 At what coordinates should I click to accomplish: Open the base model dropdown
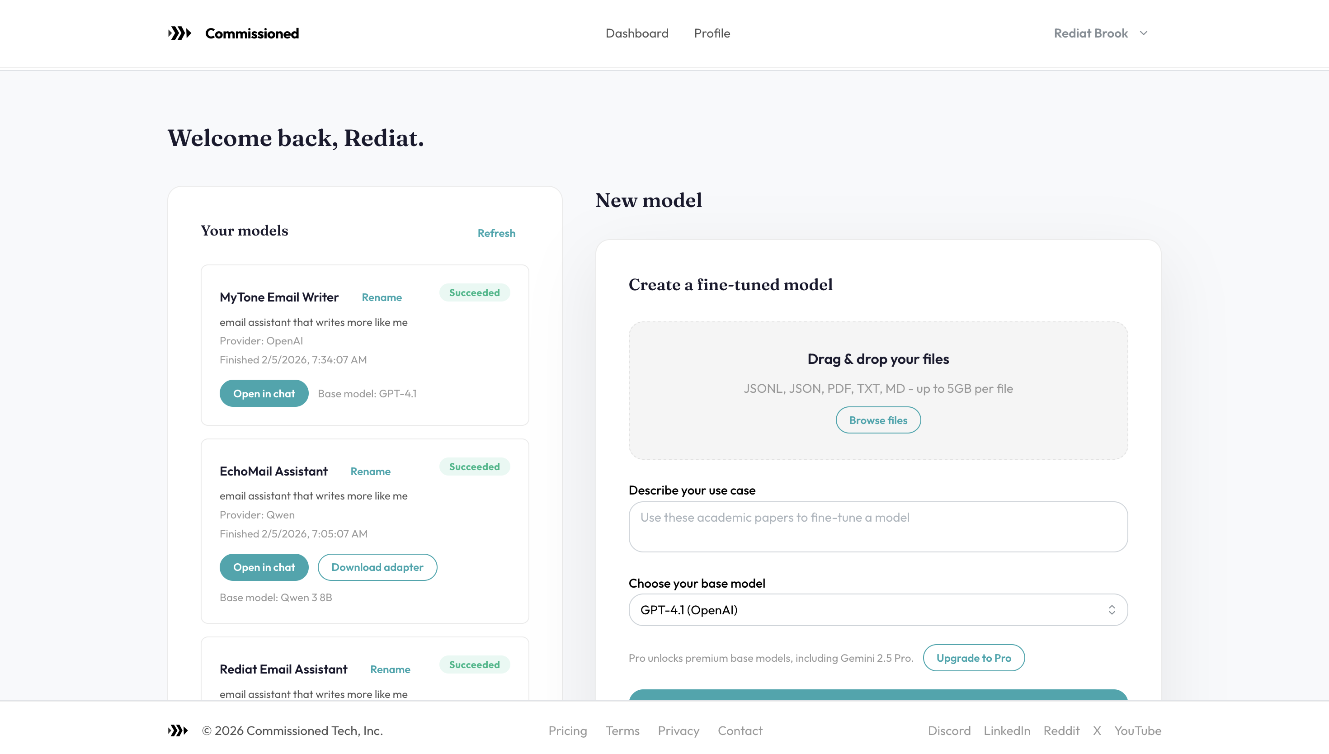(877, 609)
